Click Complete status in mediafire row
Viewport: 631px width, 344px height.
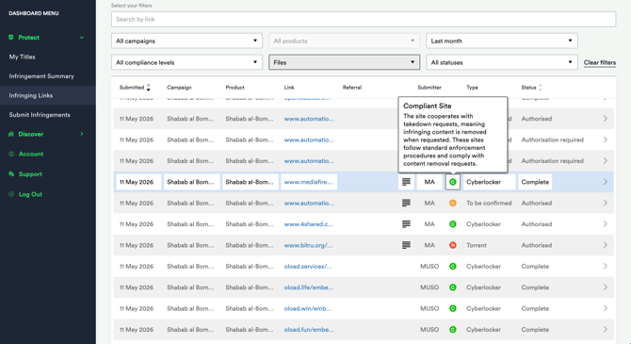(x=535, y=182)
